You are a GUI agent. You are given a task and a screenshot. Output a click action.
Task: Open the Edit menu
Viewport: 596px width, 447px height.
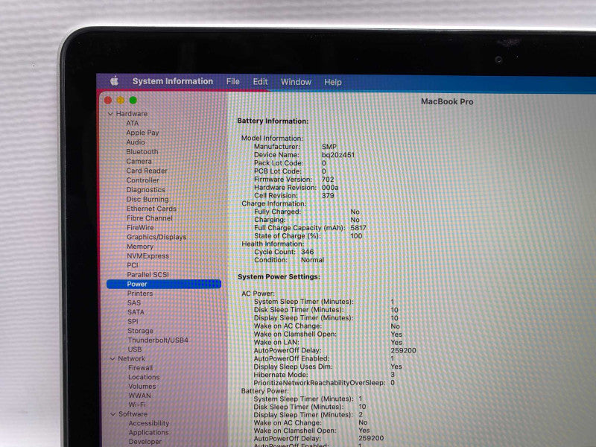[260, 82]
